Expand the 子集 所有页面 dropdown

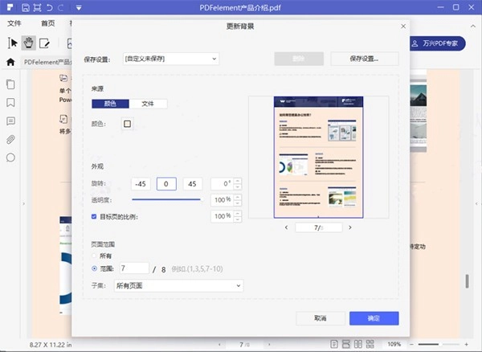(178, 285)
